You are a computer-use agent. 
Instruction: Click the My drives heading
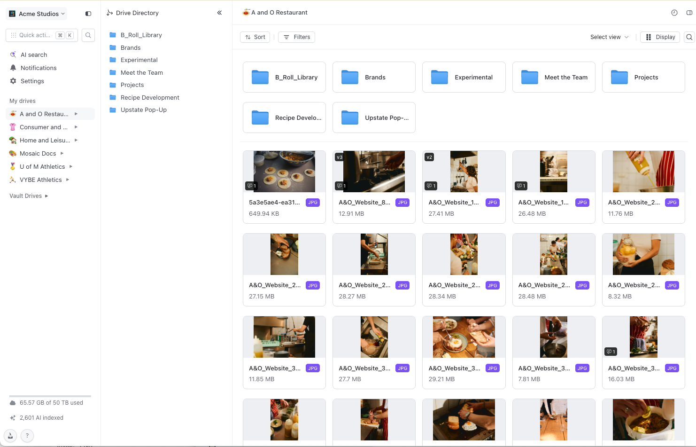(x=23, y=101)
